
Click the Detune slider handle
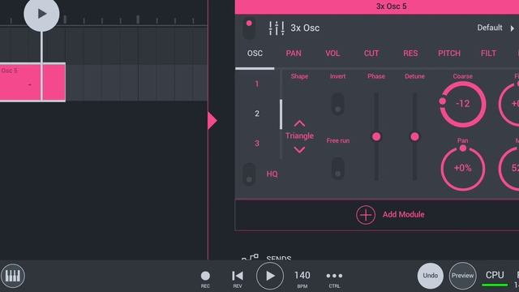coord(414,136)
